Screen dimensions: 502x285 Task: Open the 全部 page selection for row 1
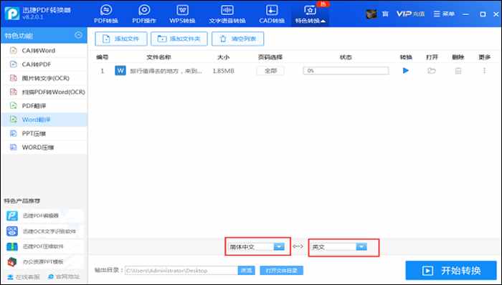[270, 71]
